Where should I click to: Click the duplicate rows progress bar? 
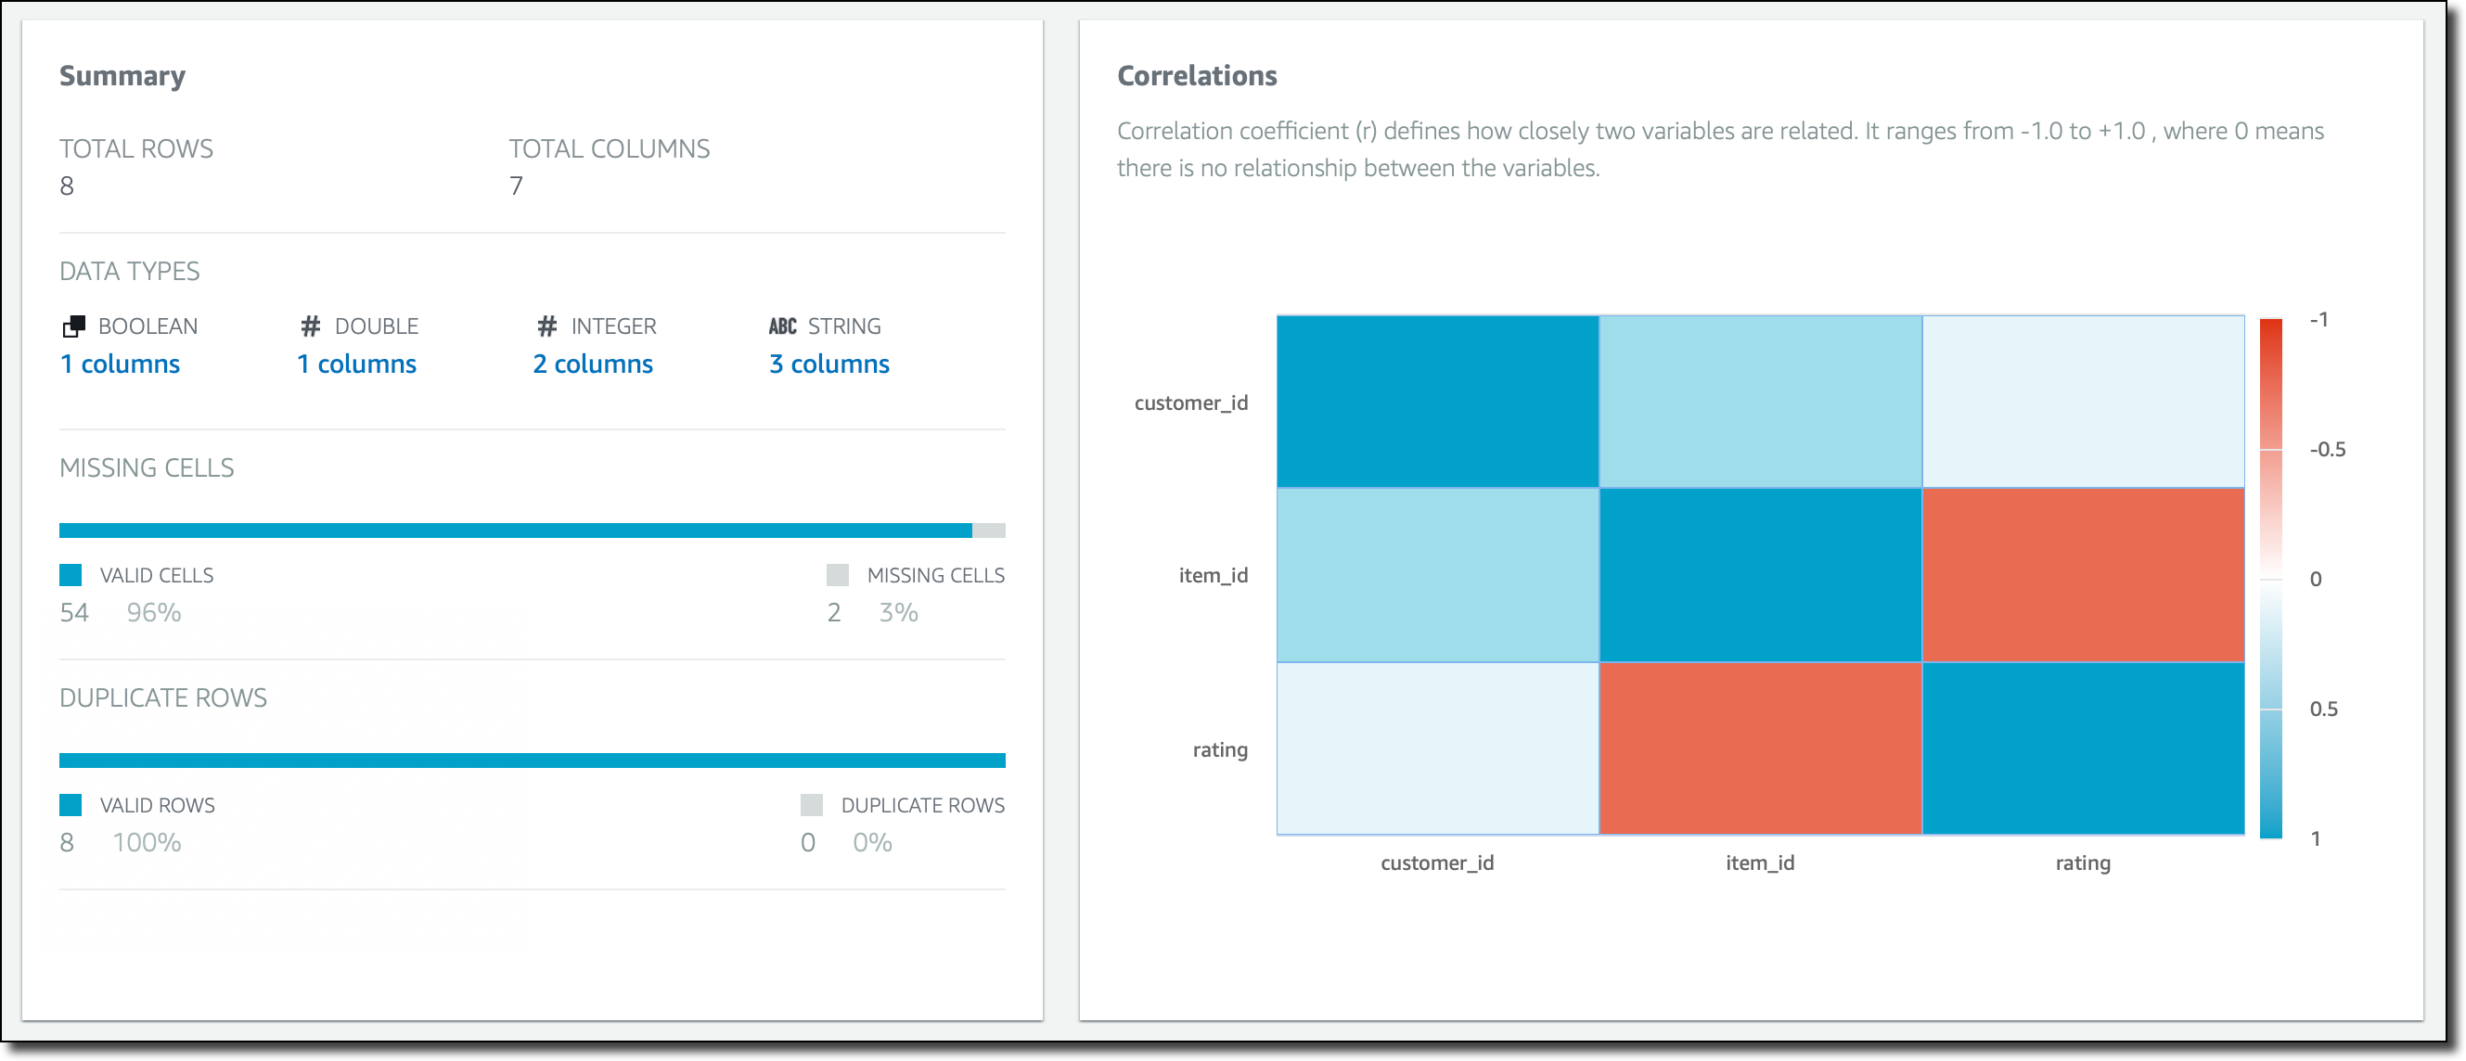(x=532, y=761)
